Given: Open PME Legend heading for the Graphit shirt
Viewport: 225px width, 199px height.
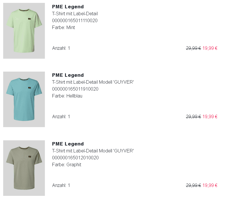Looking at the screenshot, I should (68, 144).
